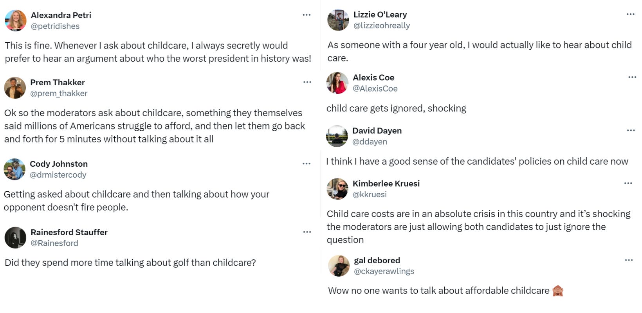This screenshot has height=313, width=642.
Task: Click Kimberlee Kruesi's profile photo
Action: [x=337, y=189]
